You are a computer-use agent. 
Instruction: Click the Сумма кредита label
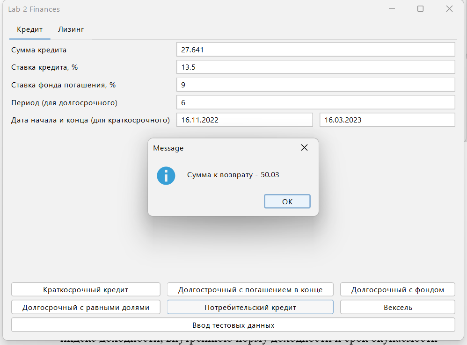pos(39,50)
